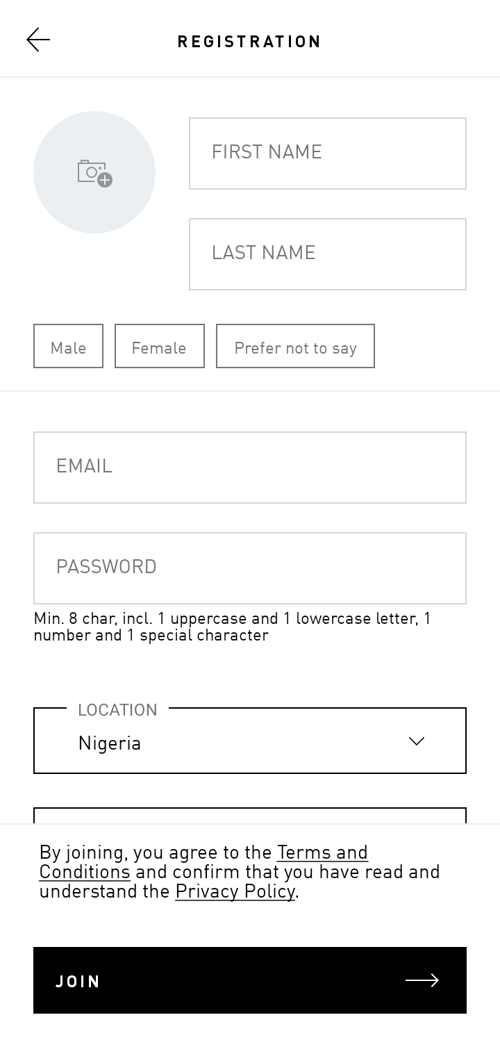Image resolution: width=500 pixels, height=1047 pixels.
Task: Tap the Registration header title
Action: coord(249,42)
